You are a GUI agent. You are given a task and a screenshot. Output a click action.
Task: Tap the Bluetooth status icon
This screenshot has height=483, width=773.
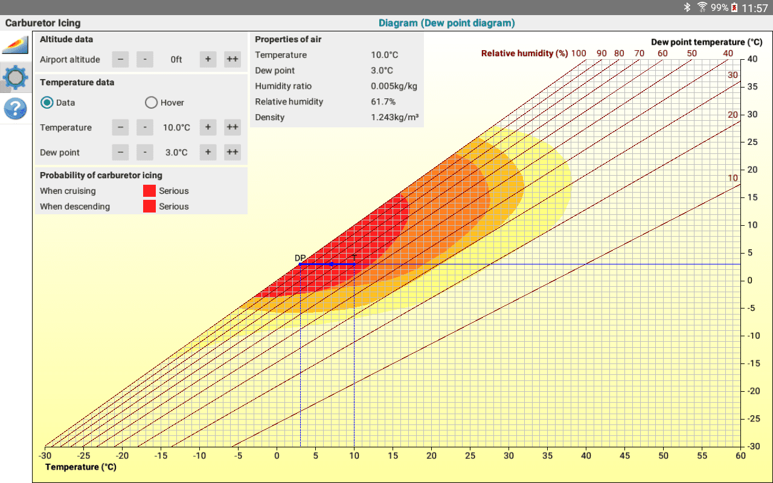(x=687, y=7)
